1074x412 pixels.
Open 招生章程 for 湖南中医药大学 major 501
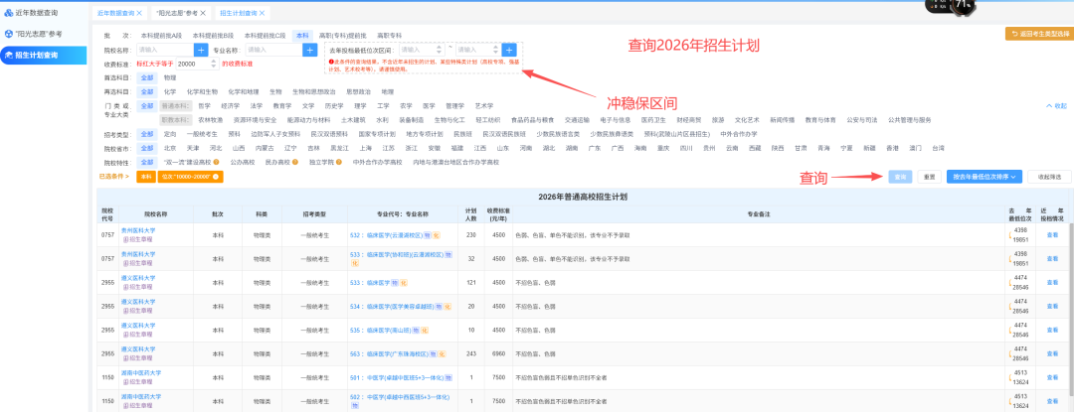pyautogui.click(x=138, y=381)
